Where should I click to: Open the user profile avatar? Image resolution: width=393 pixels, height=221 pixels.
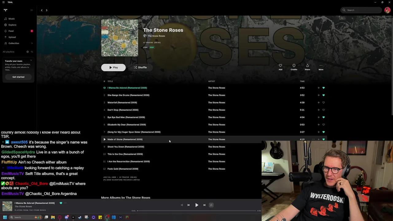[x=387, y=10]
